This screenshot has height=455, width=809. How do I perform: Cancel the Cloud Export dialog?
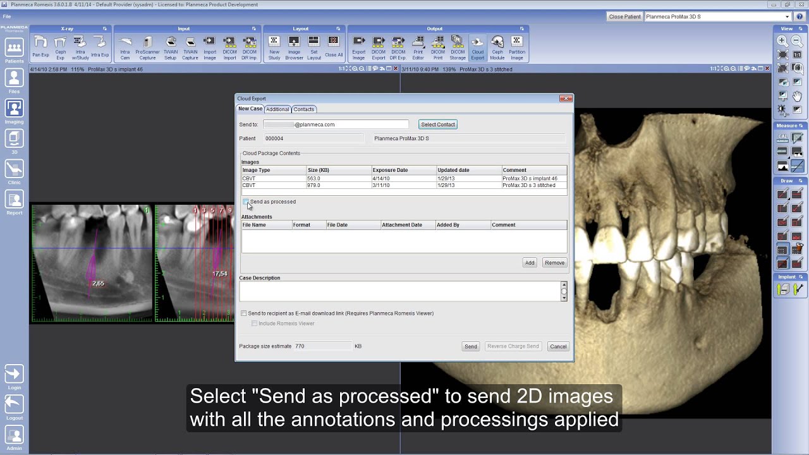pyautogui.click(x=558, y=346)
